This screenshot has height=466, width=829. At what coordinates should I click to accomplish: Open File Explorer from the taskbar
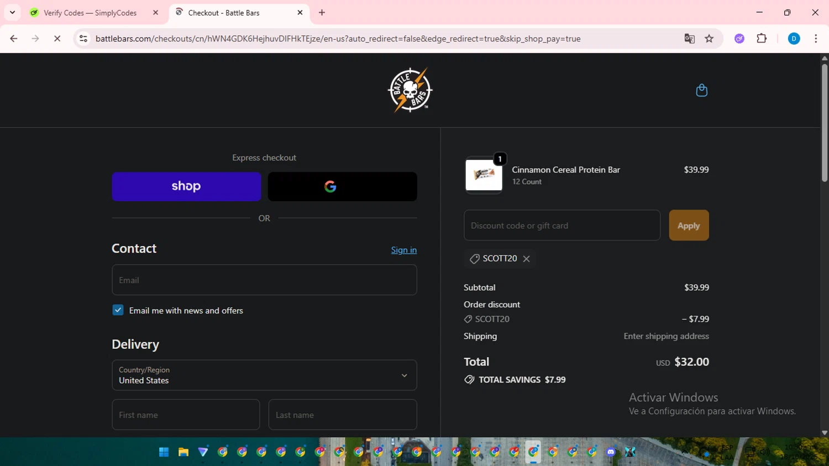(183, 452)
